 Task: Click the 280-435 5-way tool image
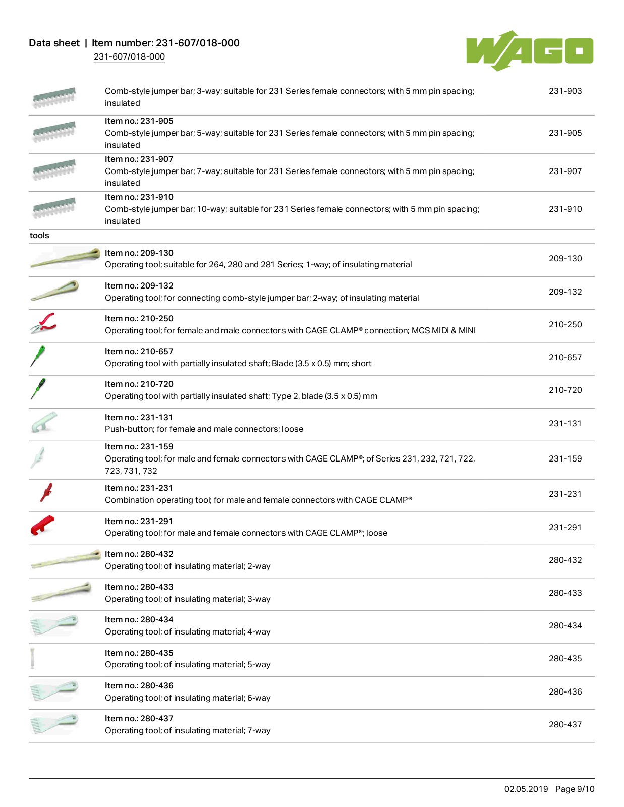tap(32, 658)
